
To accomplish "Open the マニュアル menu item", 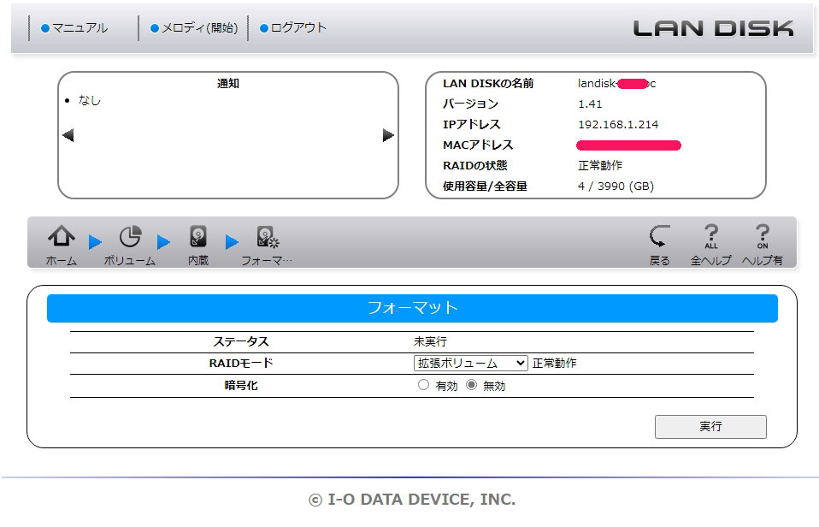I will tap(79, 27).
